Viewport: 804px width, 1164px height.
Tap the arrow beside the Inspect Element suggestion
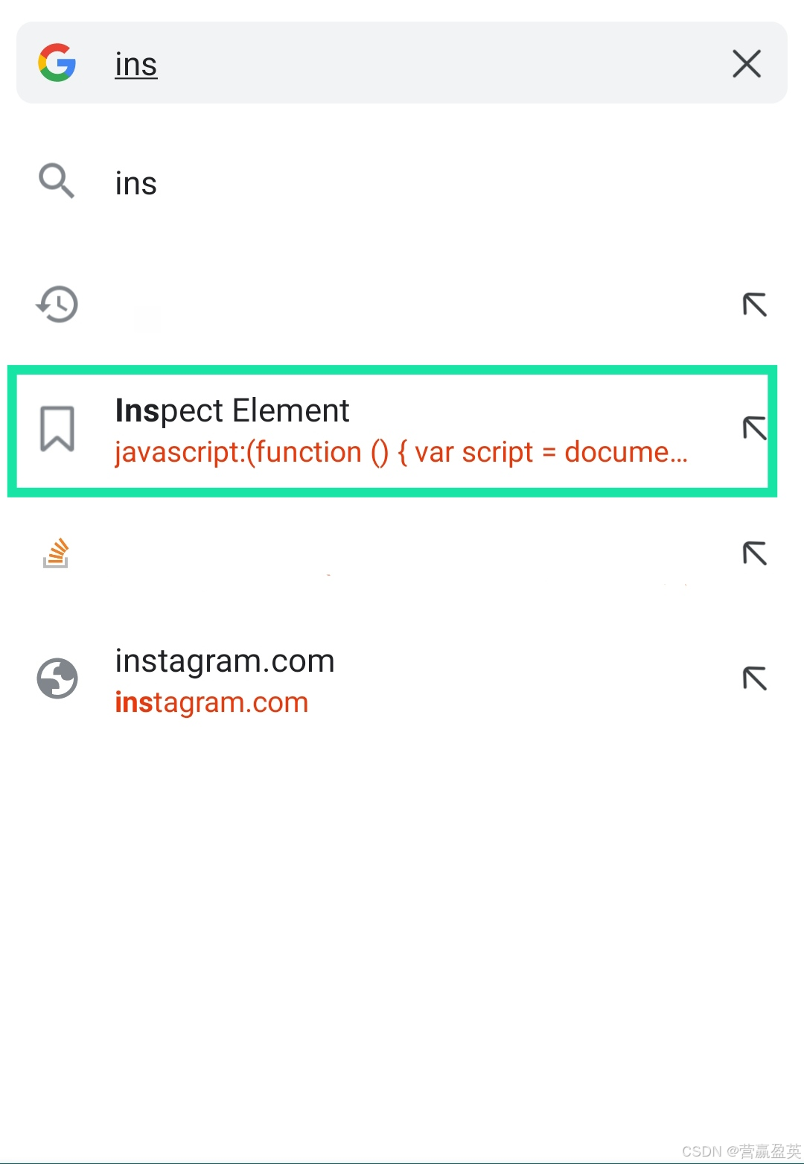[x=754, y=428]
